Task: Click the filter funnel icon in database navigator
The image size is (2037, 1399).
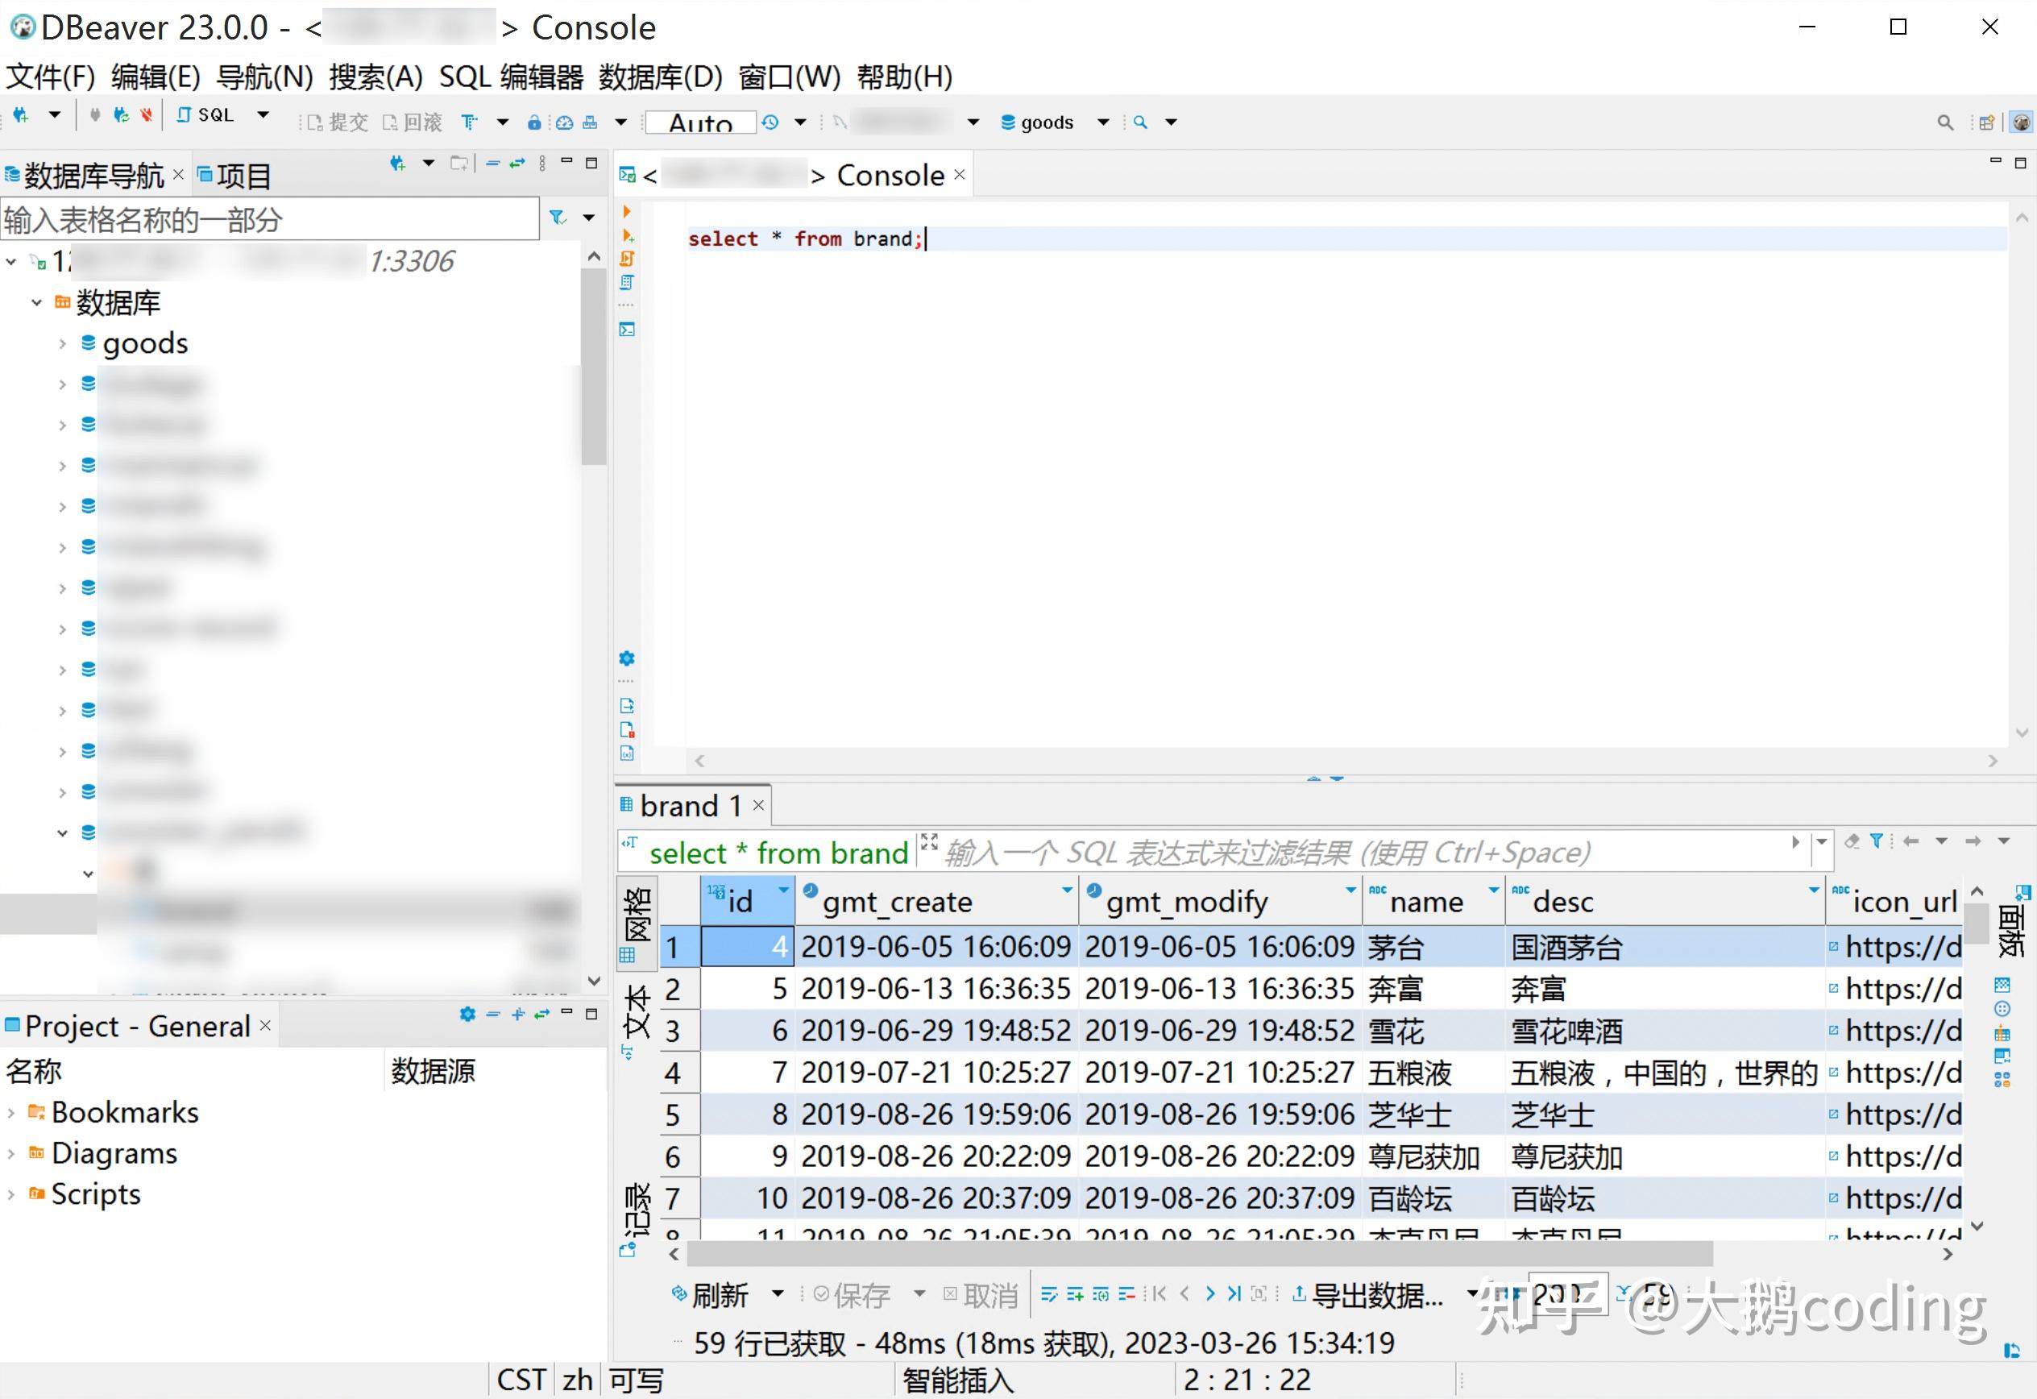Action: (558, 218)
